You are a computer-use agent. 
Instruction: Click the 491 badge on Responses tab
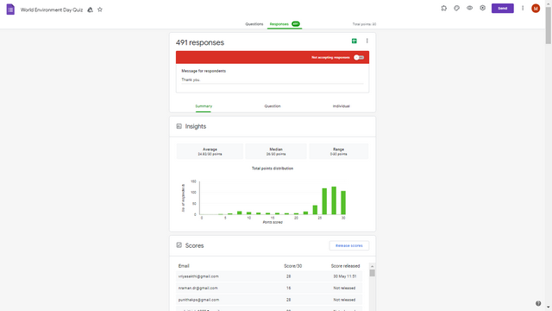coord(295,24)
